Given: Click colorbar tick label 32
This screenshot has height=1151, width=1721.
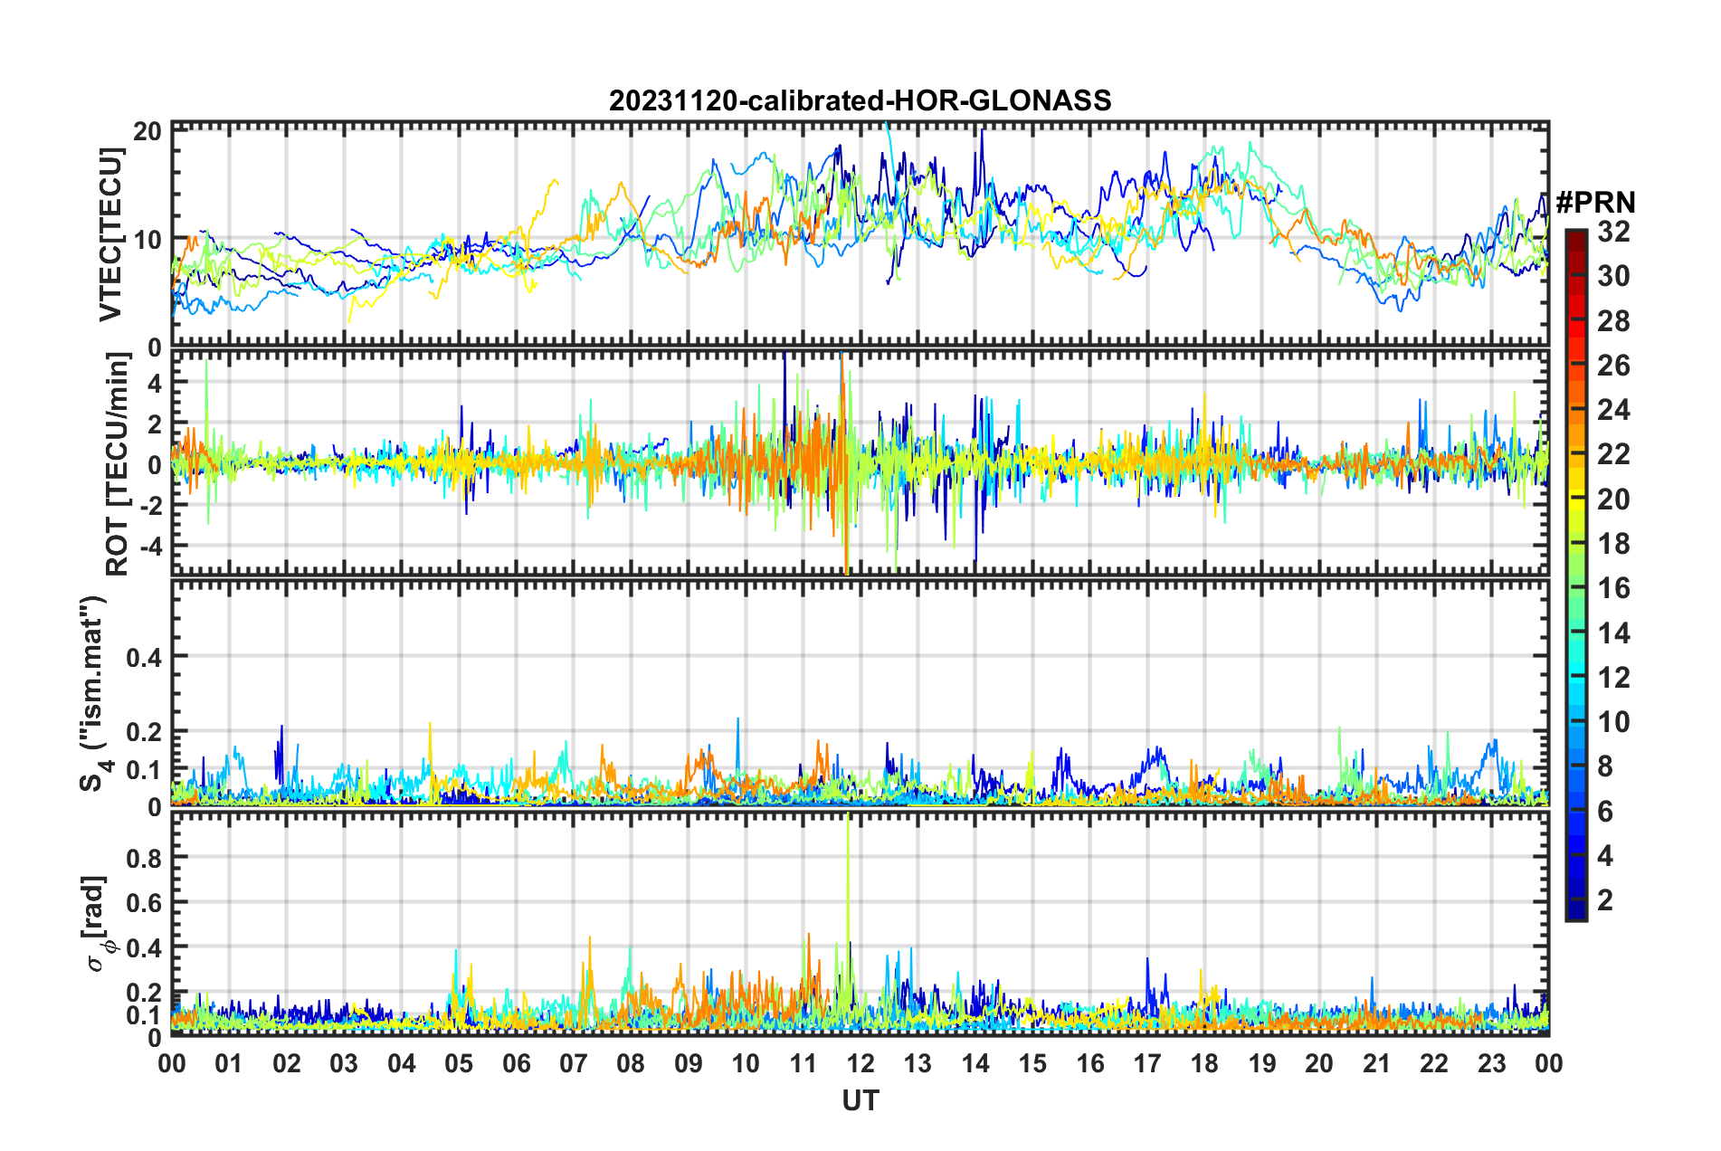Looking at the screenshot, I should pos(1613,232).
